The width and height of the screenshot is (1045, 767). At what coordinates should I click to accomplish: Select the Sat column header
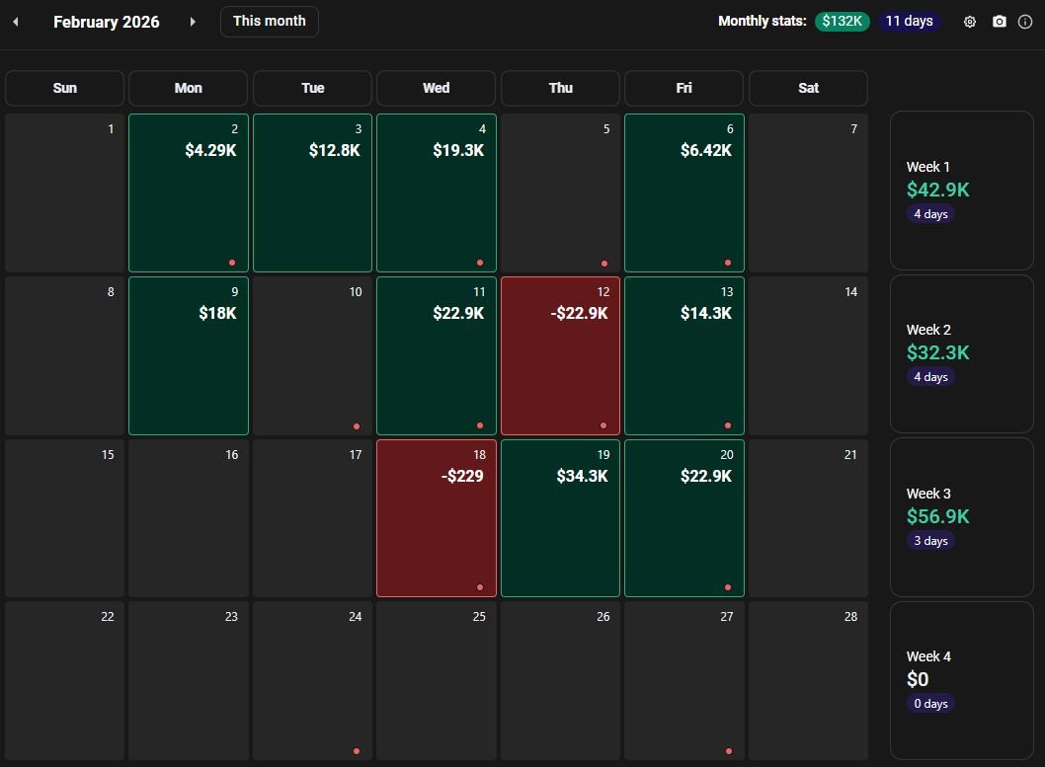click(x=808, y=88)
